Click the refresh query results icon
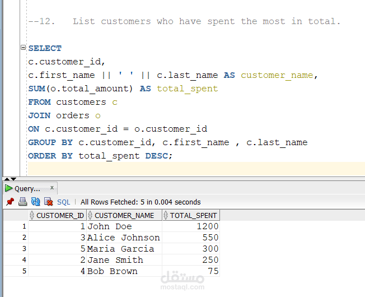This screenshot has height=297, width=365. coord(35,202)
